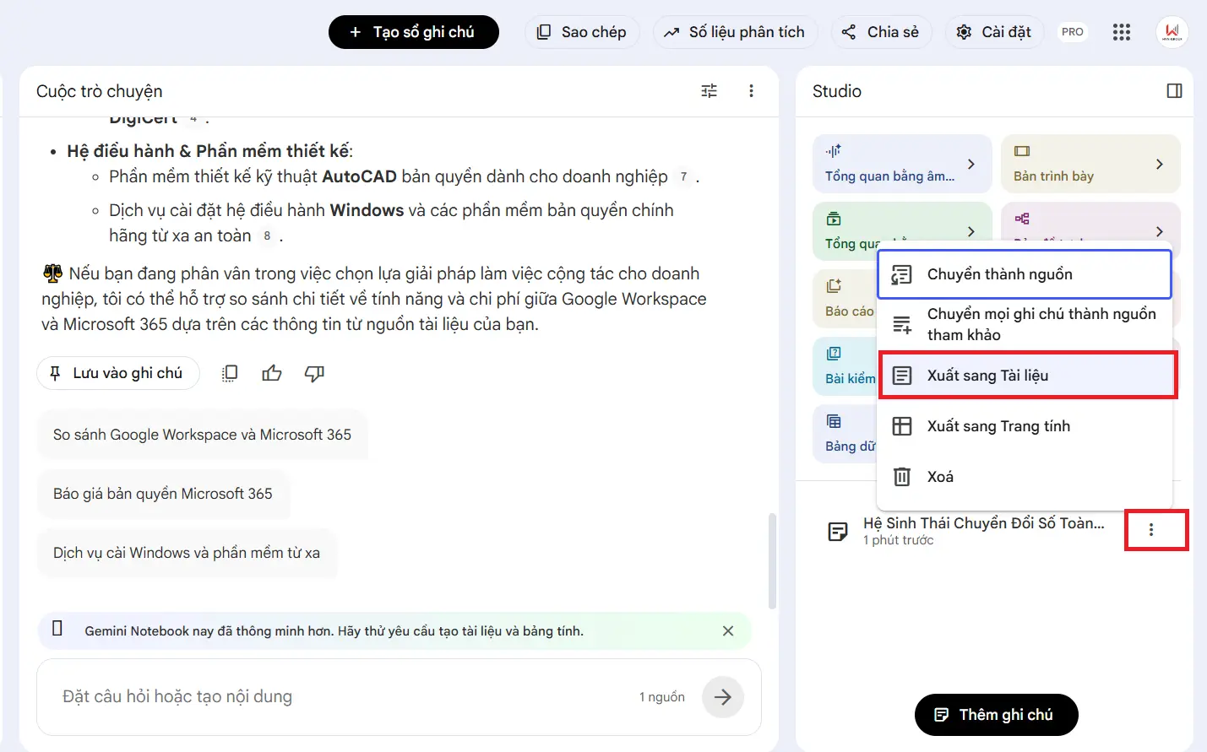Click the thumbs up icon
This screenshot has width=1207, height=752.
[x=272, y=373]
